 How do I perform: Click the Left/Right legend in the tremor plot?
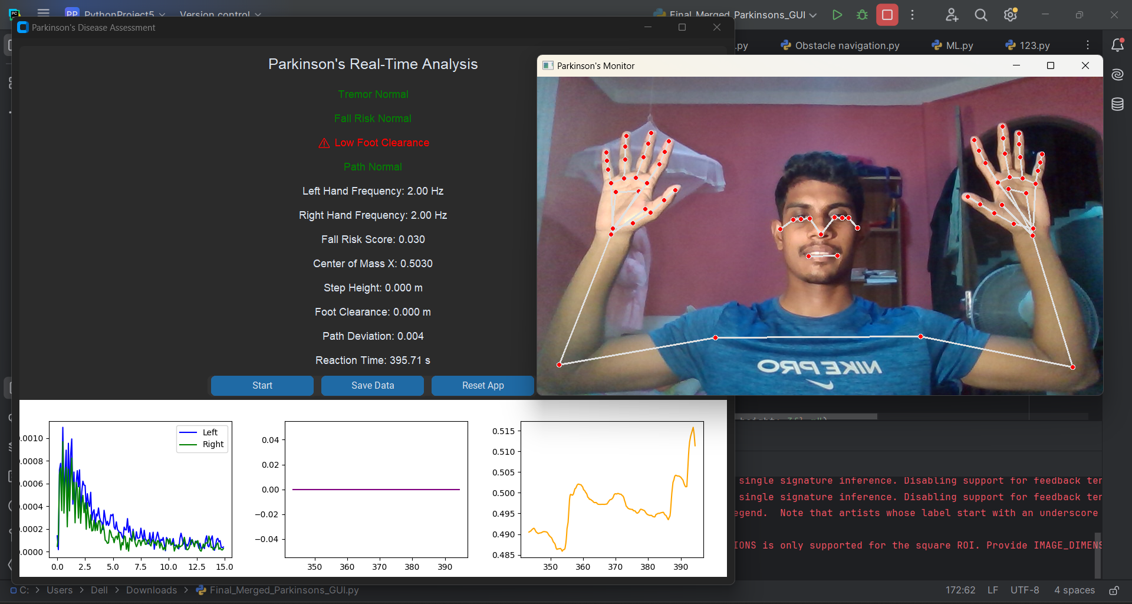tap(202, 438)
